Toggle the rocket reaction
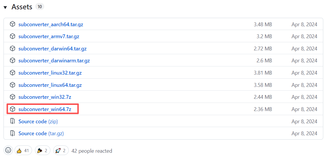 point(61,151)
